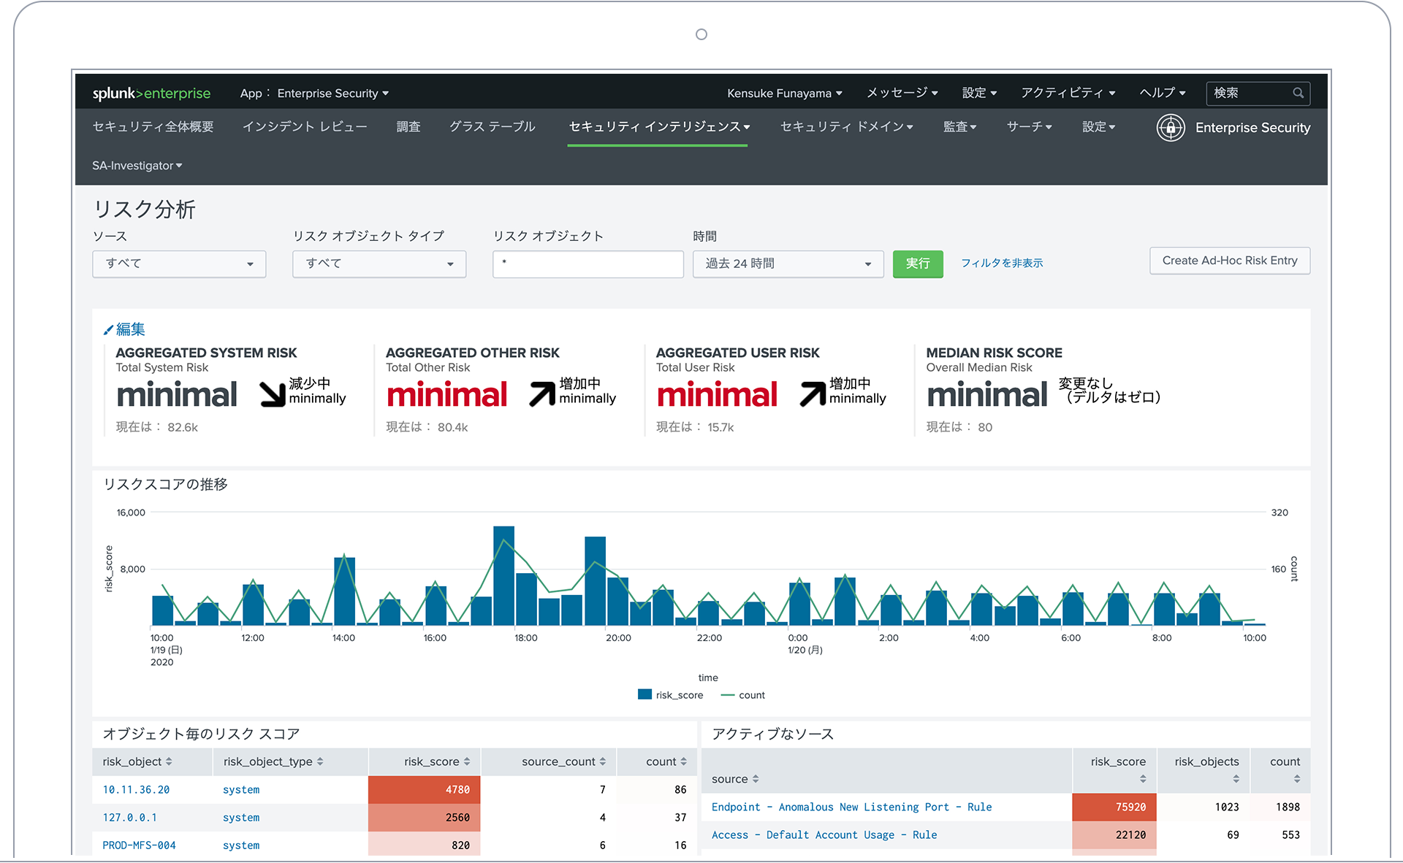Viewport: 1403px width, 863px height.
Task: Open Kensuke Funayama user menu
Action: [785, 93]
